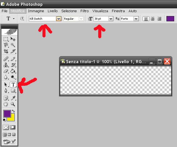Open the Livello menu
The height and width of the screenshot is (147, 177).
coord(53,11)
